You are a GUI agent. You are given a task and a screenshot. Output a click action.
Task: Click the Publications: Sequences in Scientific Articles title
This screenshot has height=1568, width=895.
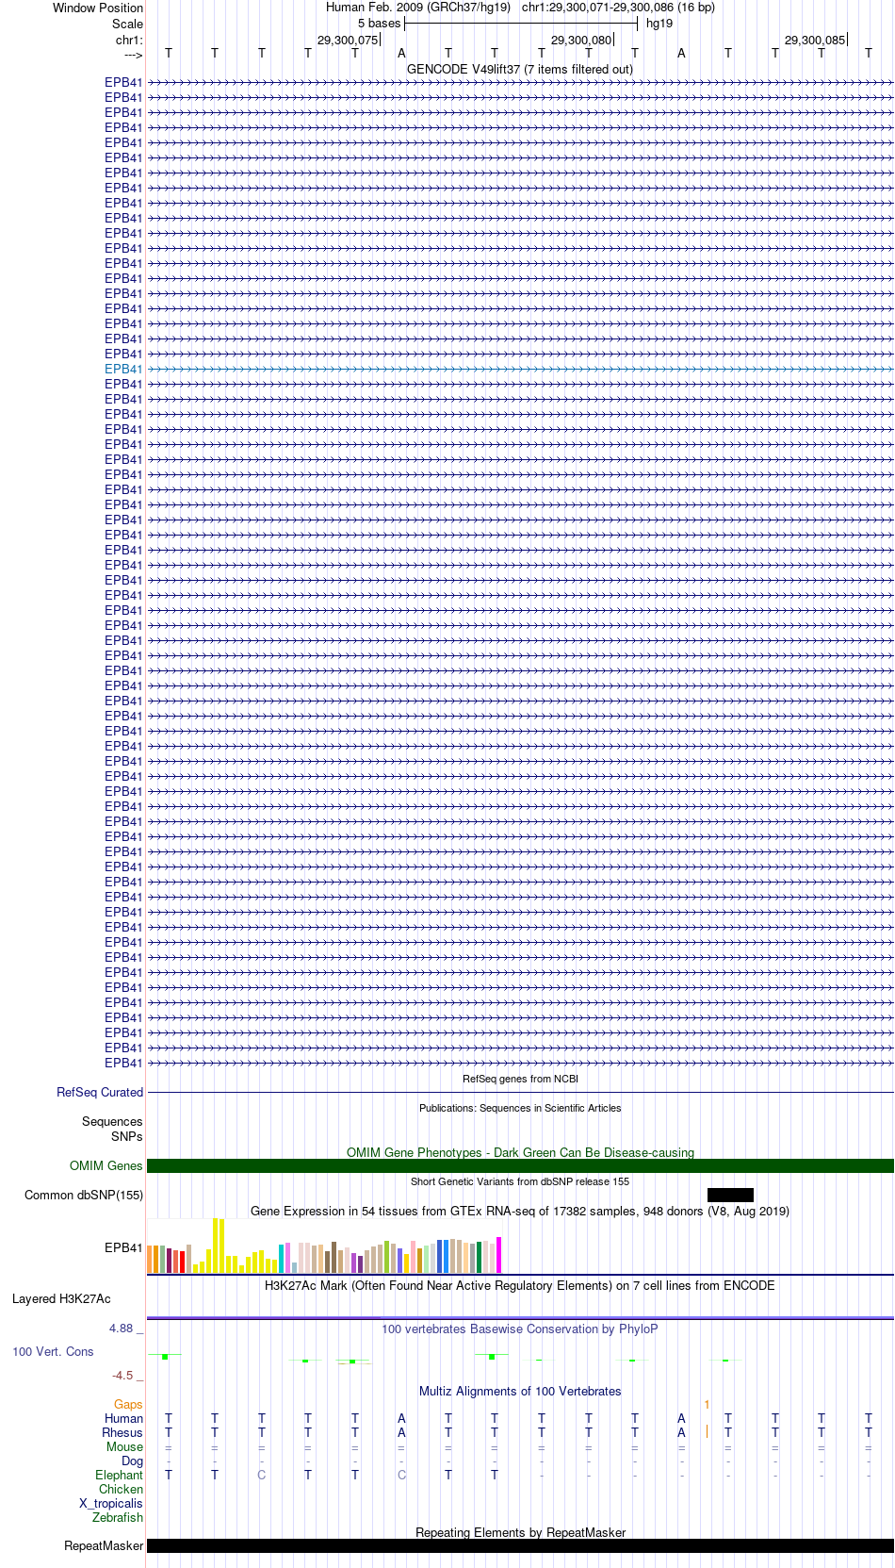(520, 1108)
